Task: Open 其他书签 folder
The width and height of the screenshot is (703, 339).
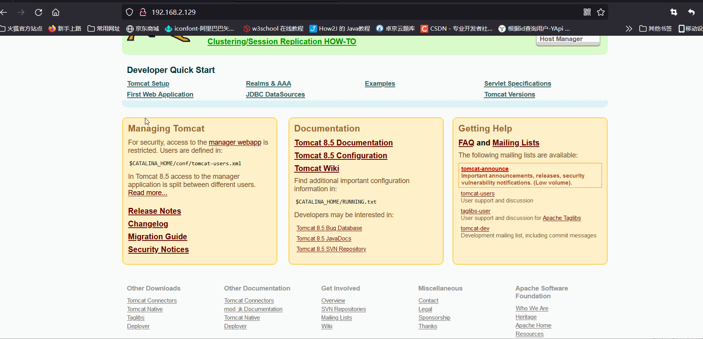Action: pyautogui.click(x=656, y=29)
